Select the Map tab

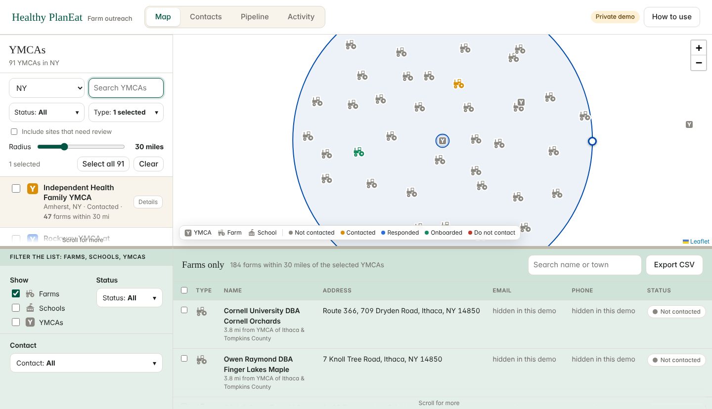[x=163, y=17]
